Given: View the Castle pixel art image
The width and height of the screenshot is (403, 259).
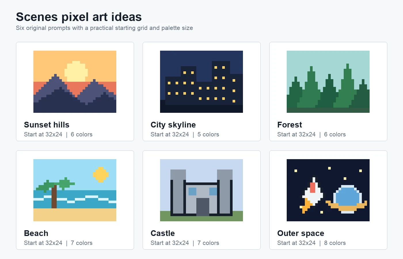Looking at the screenshot, I should click(201, 190).
